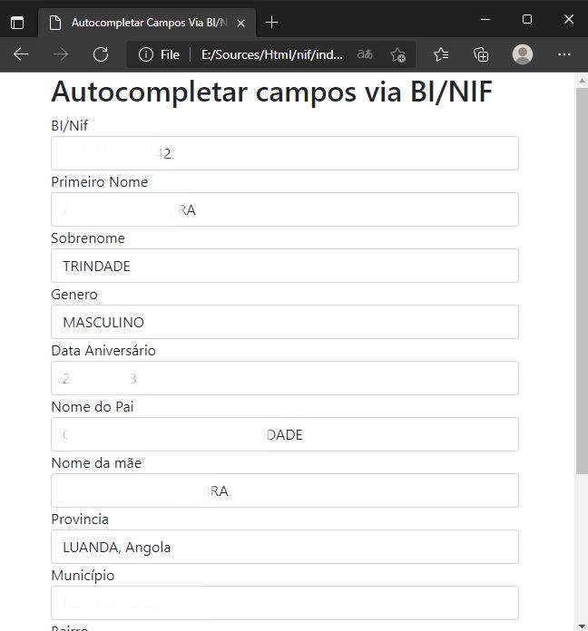Click the Provincia field LUANDA, Angola

point(285,547)
